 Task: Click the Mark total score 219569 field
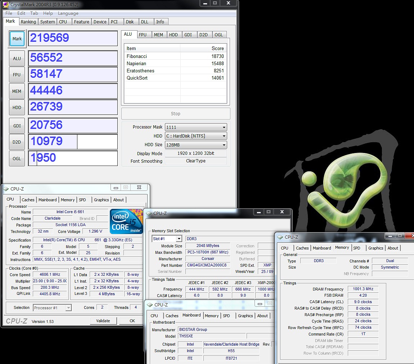73,38
